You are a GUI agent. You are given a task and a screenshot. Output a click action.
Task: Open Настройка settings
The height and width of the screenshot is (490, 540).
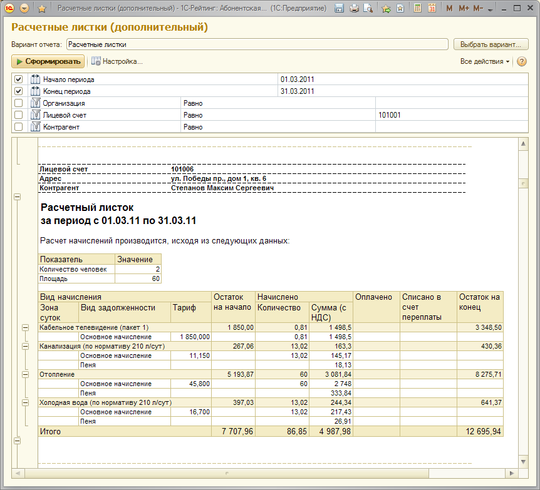[x=117, y=61]
